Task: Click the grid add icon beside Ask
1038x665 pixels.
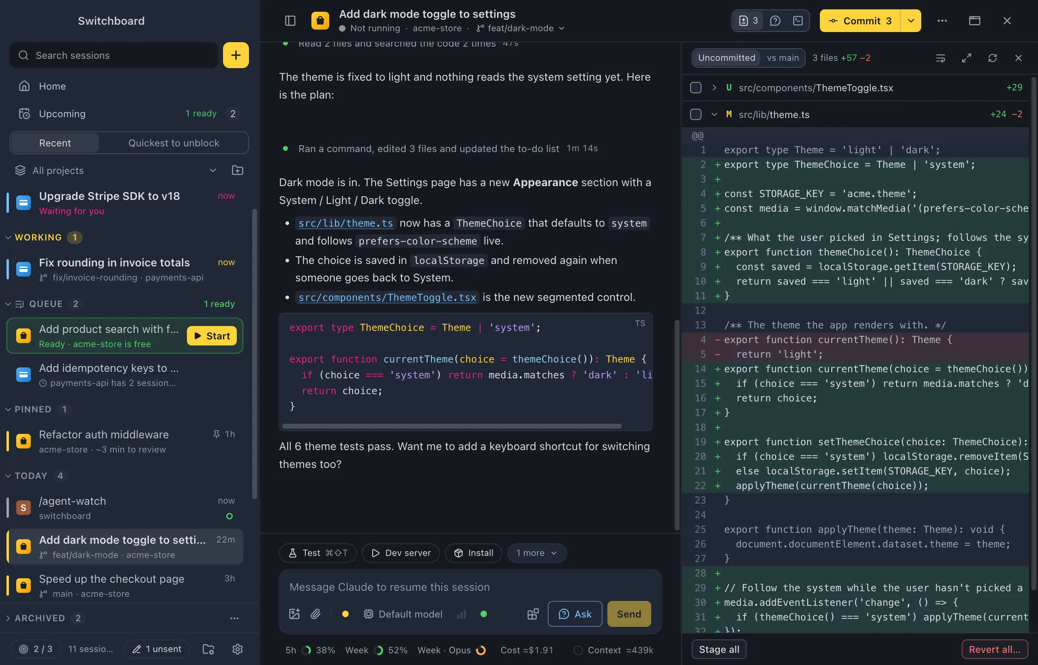Action: tap(533, 614)
